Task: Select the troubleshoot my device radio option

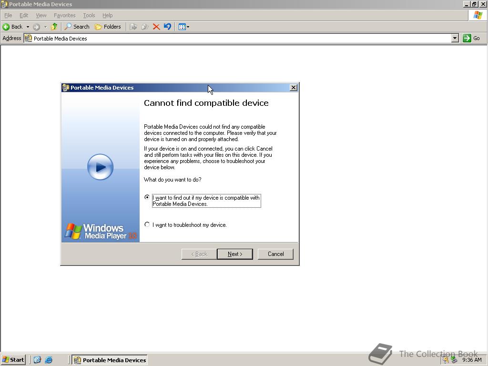Action: [147, 224]
